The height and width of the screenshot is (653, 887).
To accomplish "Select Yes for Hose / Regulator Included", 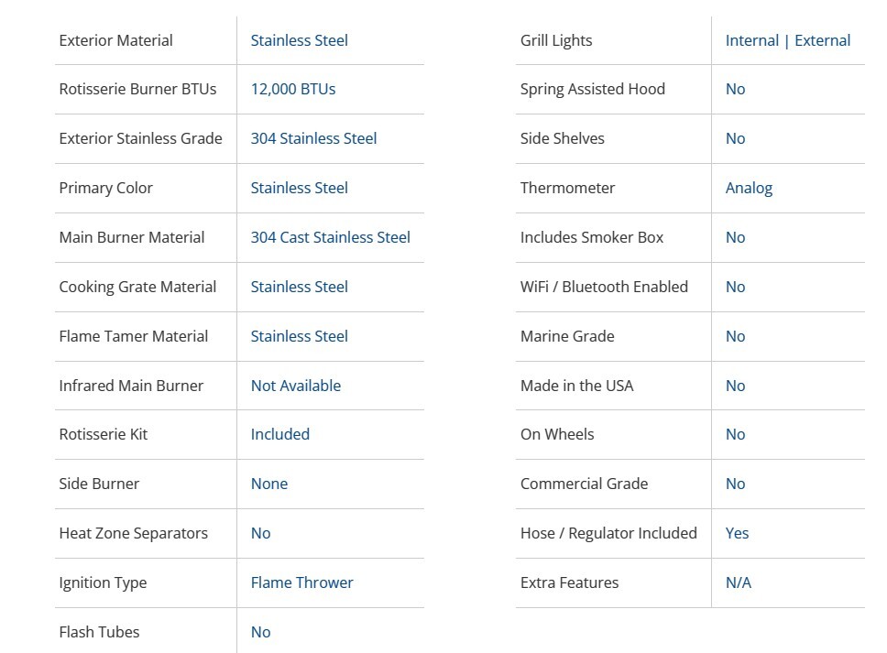I will click(737, 533).
